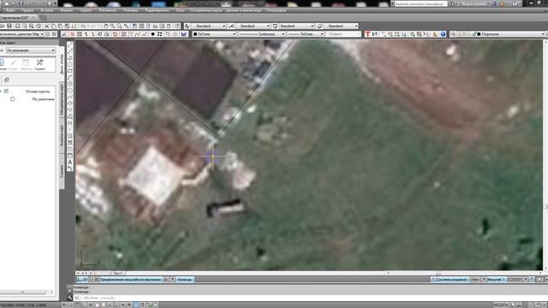Click the text style icon before first Standard

pos(187,27)
